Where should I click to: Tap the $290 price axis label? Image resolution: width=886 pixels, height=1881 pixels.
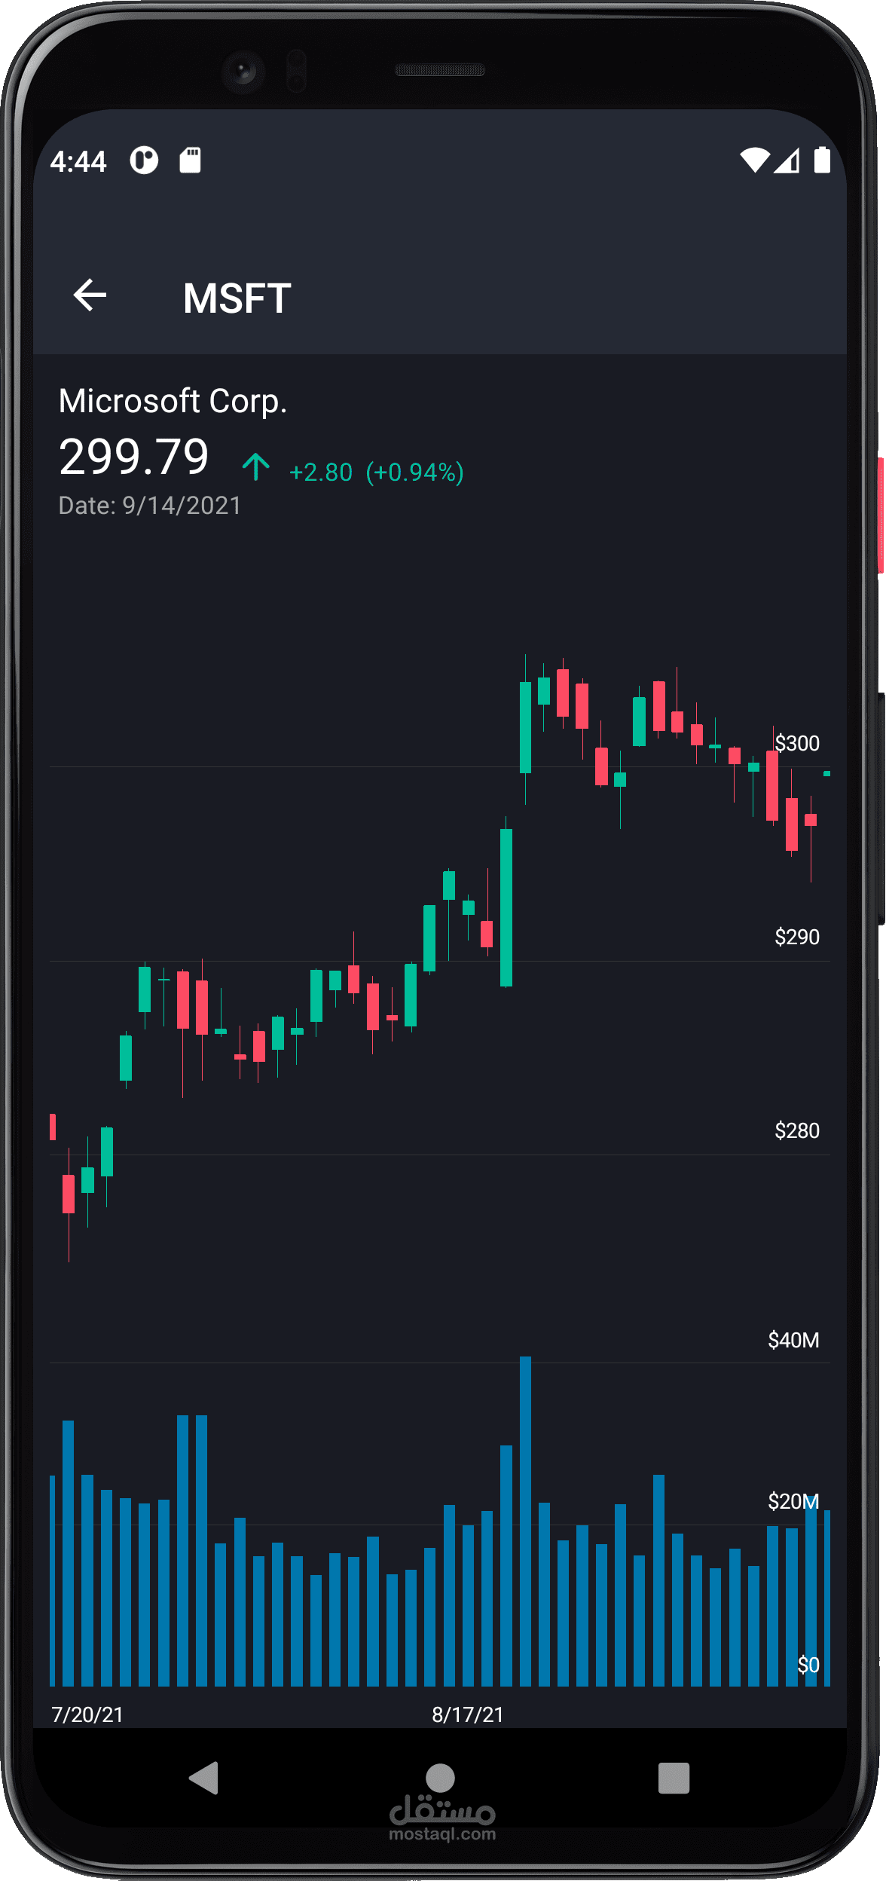pos(797,937)
